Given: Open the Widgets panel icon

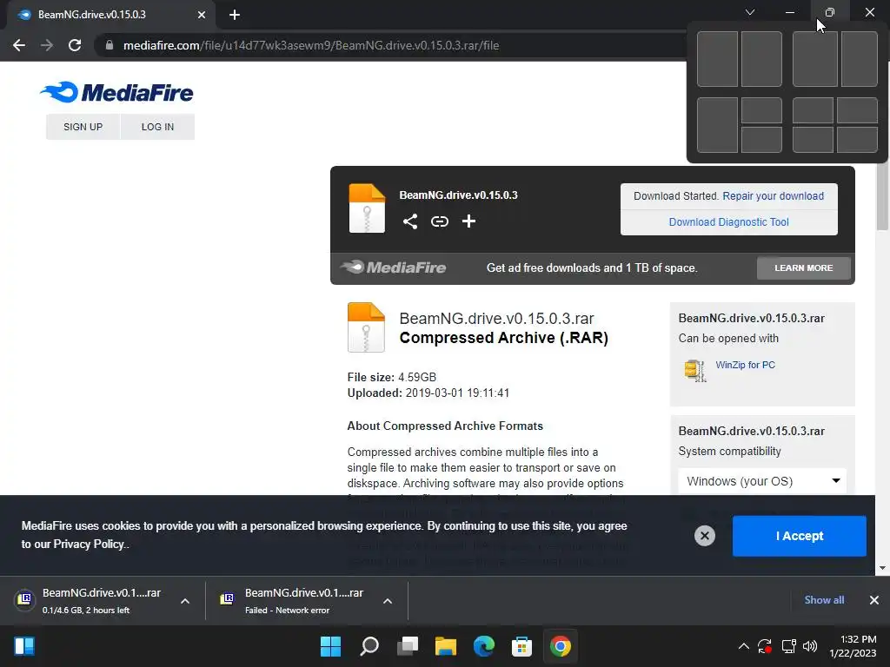Looking at the screenshot, I should [24, 646].
